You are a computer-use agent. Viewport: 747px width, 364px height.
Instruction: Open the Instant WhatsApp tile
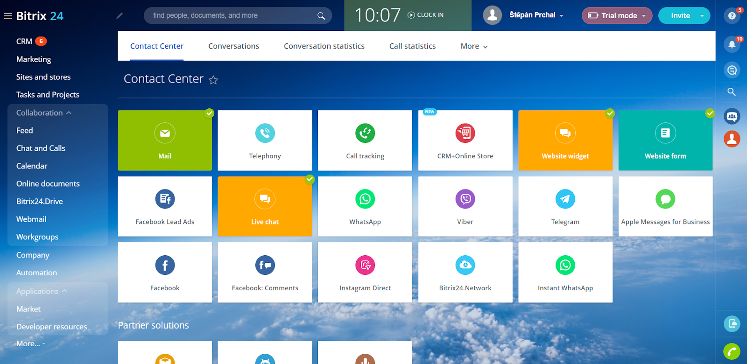click(565, 273)
